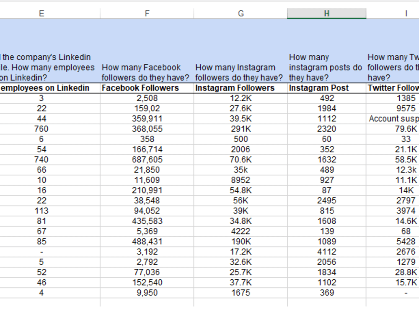Click Instagram followers cell 27.6K
Screen dimensions: 419x314
pos(241,108)
